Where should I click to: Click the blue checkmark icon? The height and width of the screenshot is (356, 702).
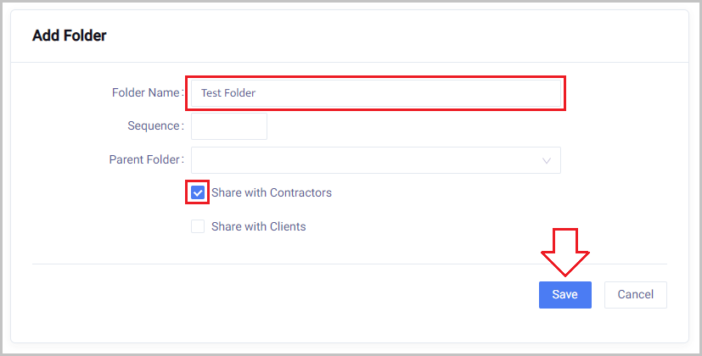point(198,193)
